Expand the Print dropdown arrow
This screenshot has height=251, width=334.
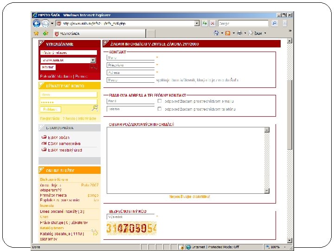pos(245,33)
